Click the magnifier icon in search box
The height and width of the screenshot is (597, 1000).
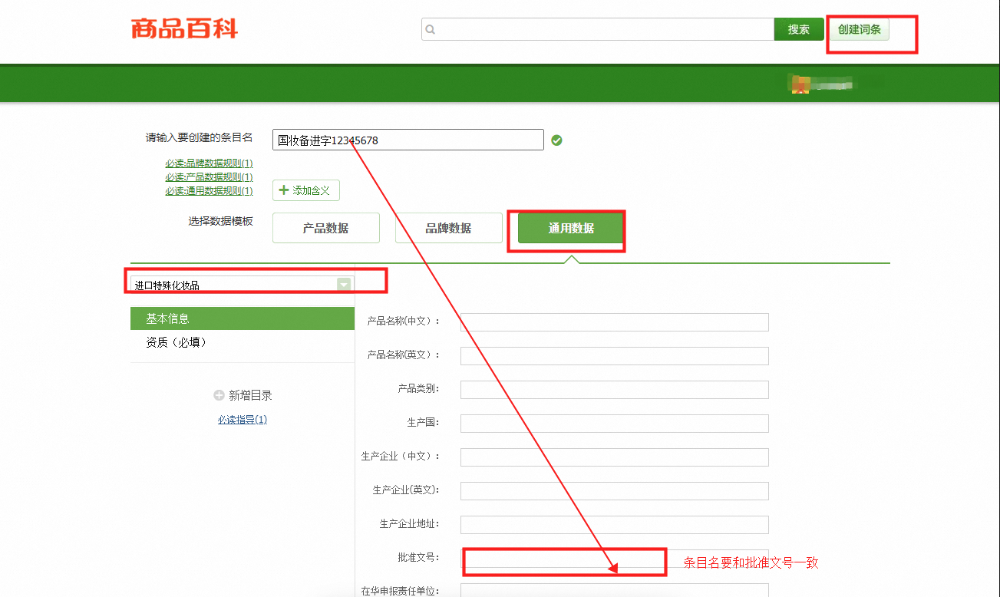tap(431, 30)
